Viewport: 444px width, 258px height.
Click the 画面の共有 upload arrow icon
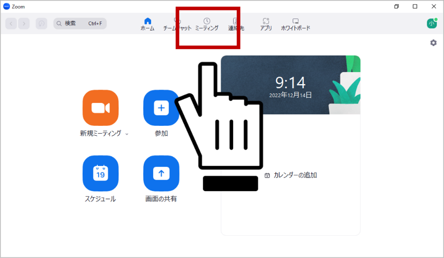[x=161, y=173]
